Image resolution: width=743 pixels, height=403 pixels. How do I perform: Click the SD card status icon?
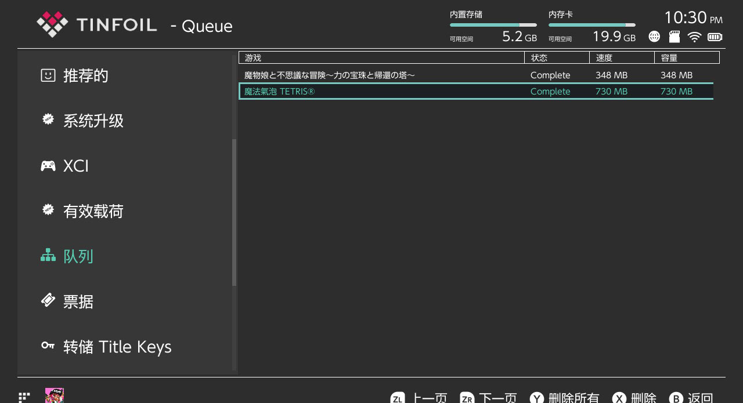click(x=674, y=37)
